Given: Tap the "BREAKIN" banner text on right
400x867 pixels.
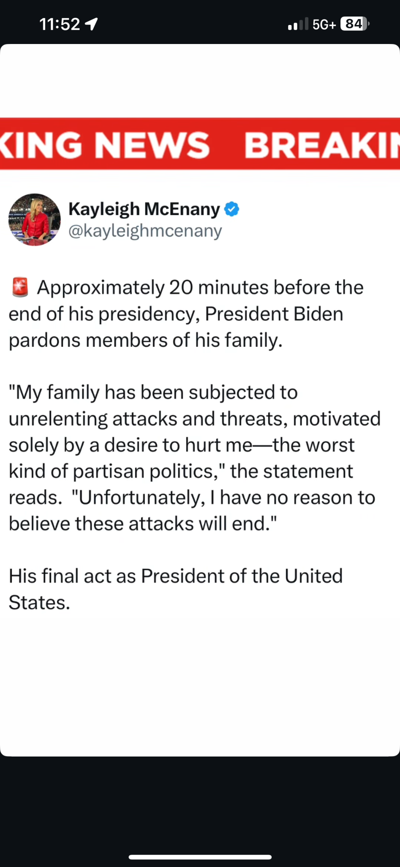Looking at the screenshot, I should (x=322, y=145).
